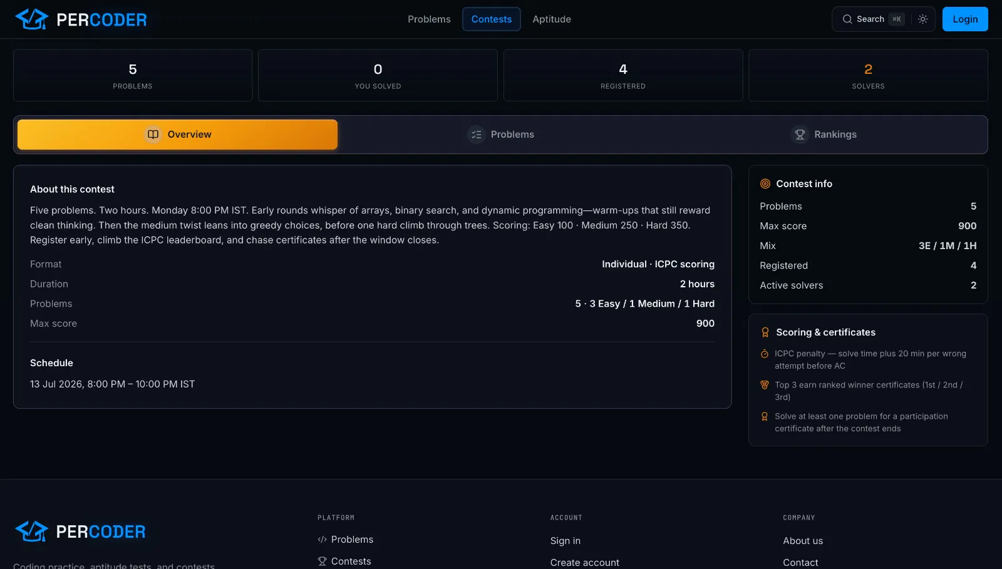
Task: Click the search magnifier icon
Action: 847,19
